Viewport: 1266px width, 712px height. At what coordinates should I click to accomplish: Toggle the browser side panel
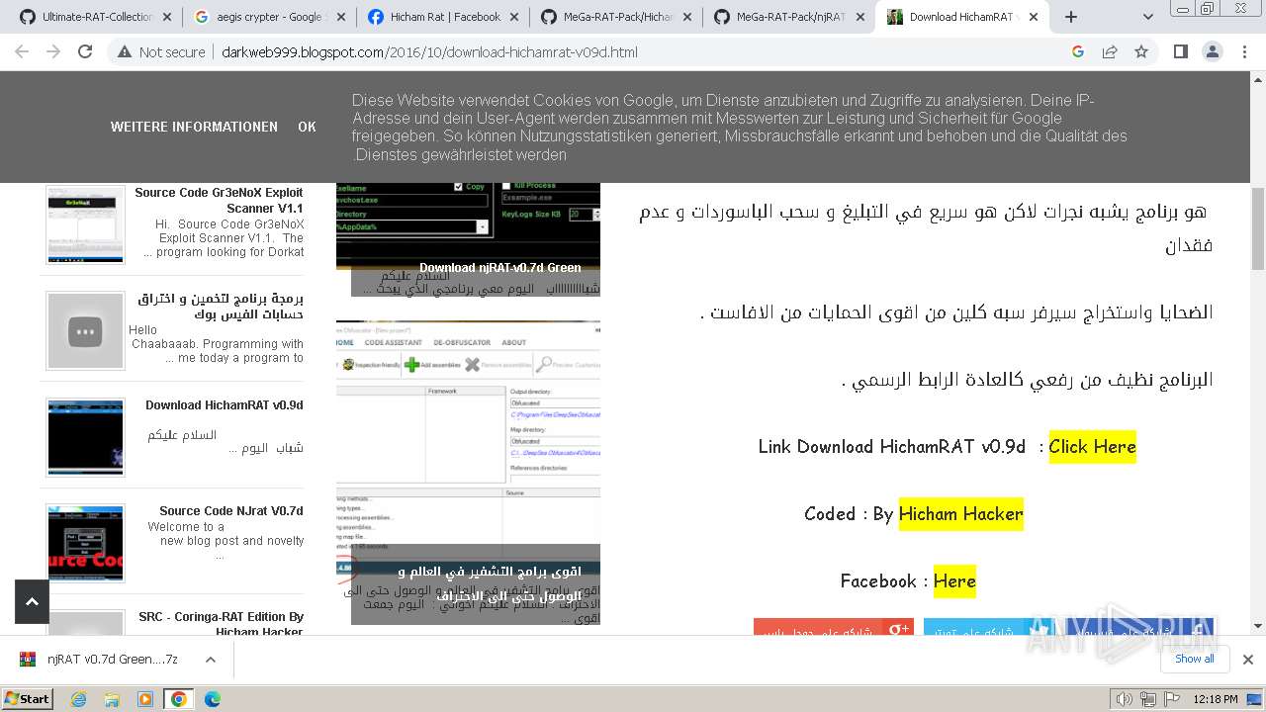click(1180, 51)
